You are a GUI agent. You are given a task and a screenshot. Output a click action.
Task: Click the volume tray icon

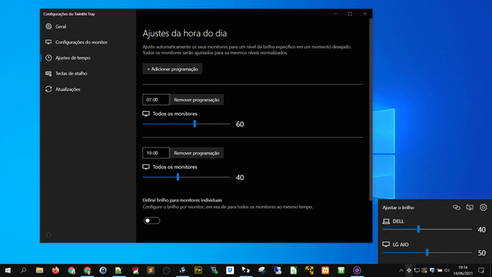pyautogui.click(x=447, y=270)
